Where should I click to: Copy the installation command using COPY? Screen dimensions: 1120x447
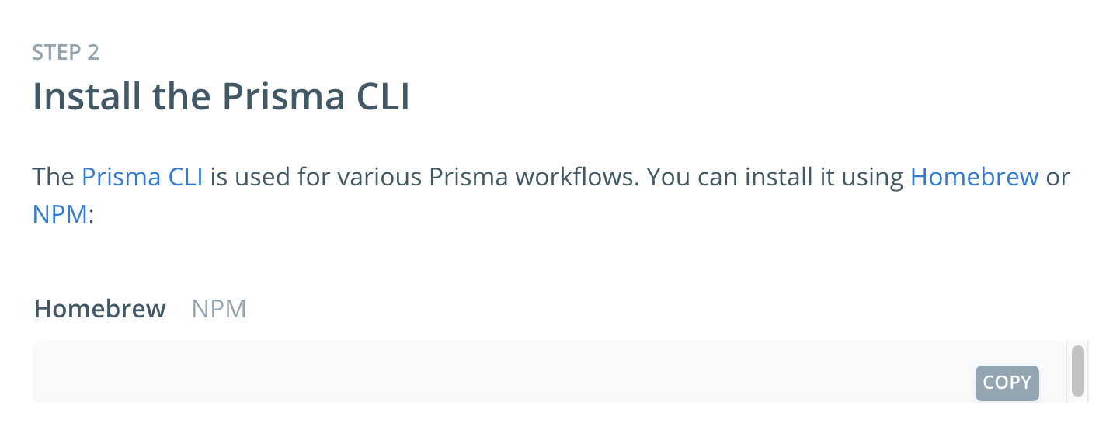click(x=1007, y=383)
